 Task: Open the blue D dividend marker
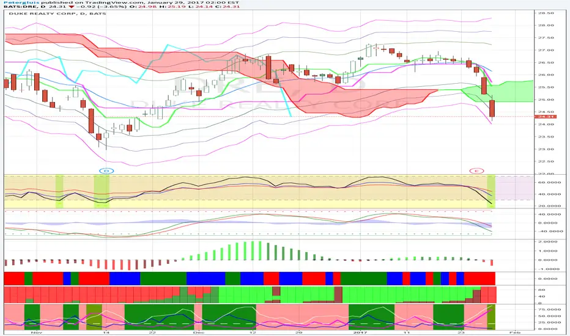coord(106,170)
